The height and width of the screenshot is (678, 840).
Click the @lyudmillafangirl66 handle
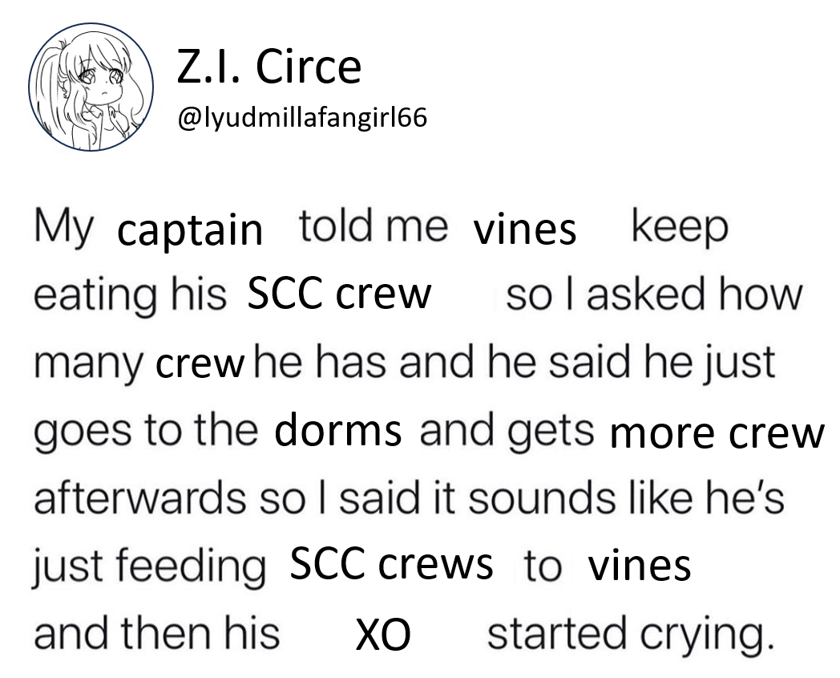click(x=302, y=117)
